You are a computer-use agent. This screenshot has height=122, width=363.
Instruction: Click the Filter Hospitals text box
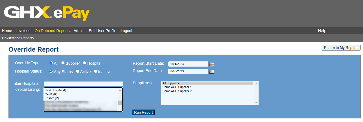click(83, 84)
